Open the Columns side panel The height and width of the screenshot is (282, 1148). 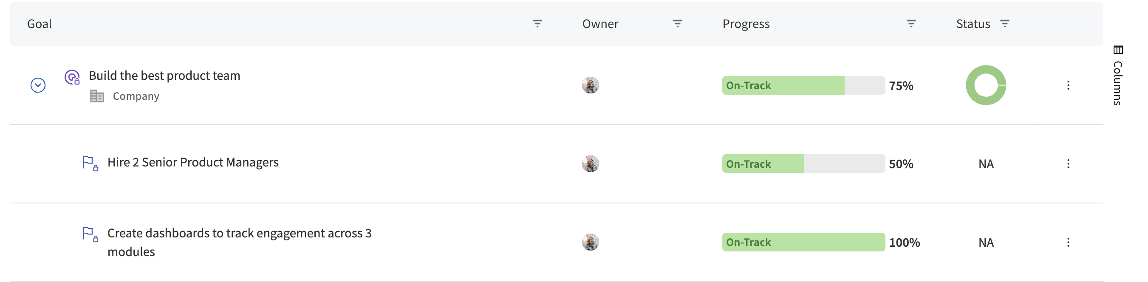click(1118, 75)
